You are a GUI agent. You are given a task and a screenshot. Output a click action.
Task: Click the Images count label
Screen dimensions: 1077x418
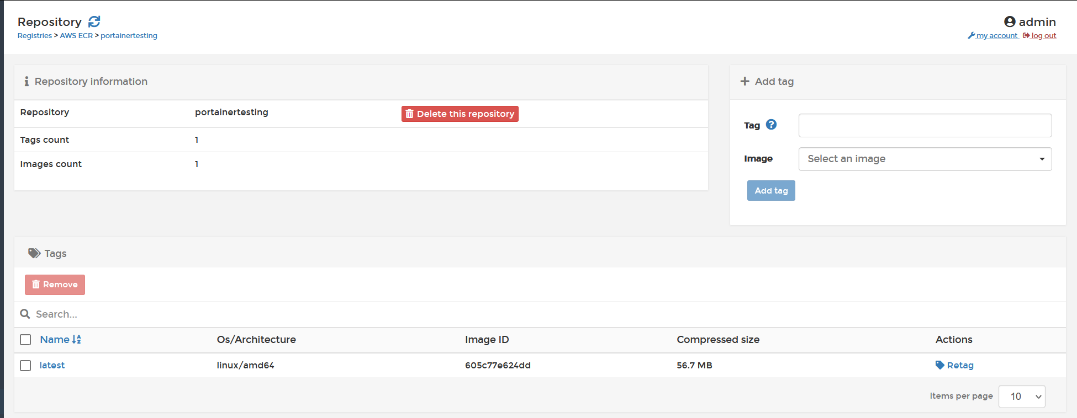pyautogui.click(x=51, y=164)
